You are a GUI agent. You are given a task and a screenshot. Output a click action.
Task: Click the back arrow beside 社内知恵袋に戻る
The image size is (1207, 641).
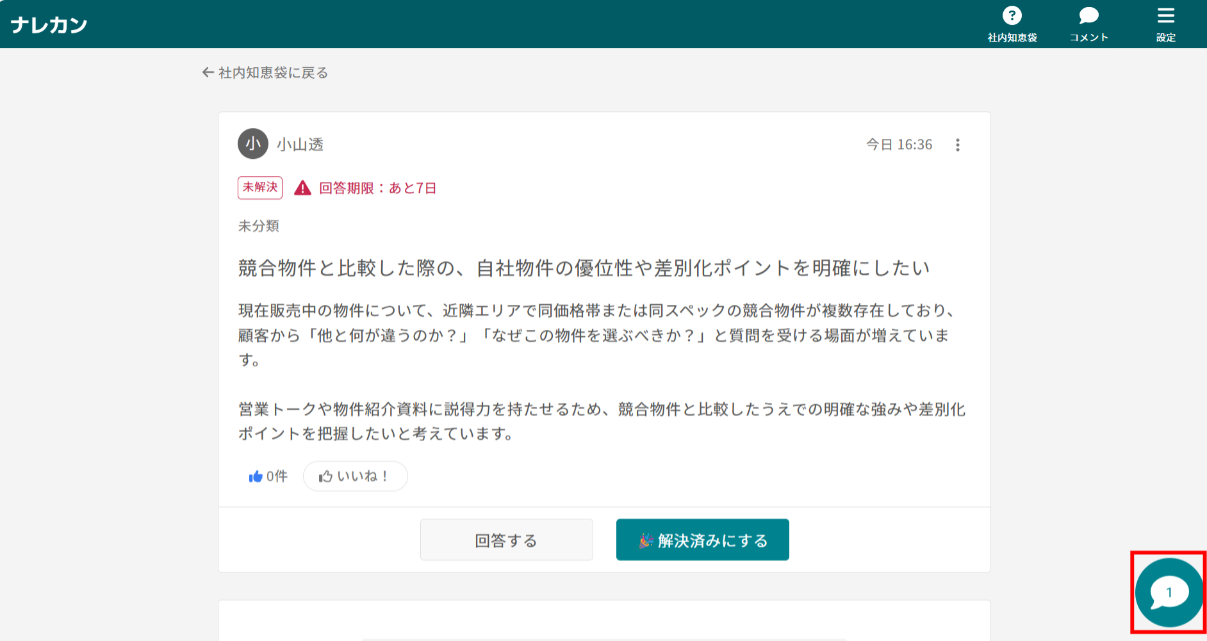206,72
